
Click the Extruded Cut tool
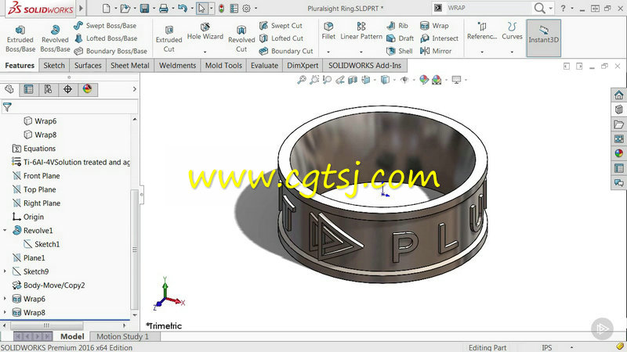[169, 39]
